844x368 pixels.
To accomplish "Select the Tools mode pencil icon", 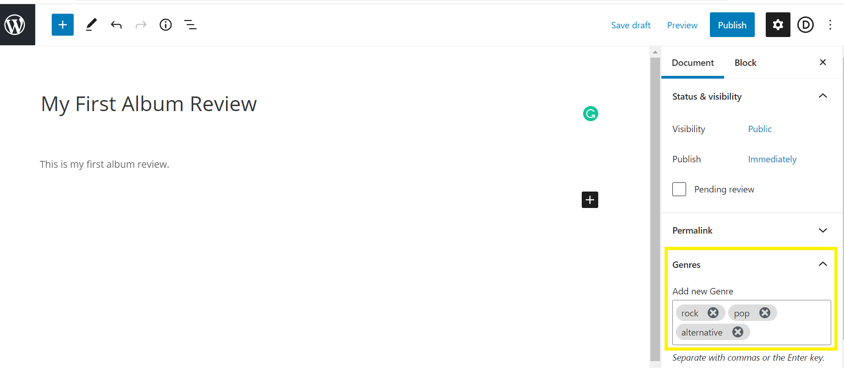I will pos(91,25).
